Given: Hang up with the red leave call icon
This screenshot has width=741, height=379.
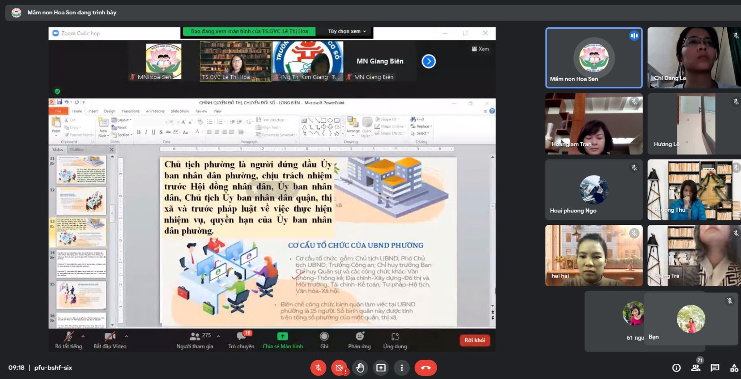Looking at the screenshot, I should point(426,367).
